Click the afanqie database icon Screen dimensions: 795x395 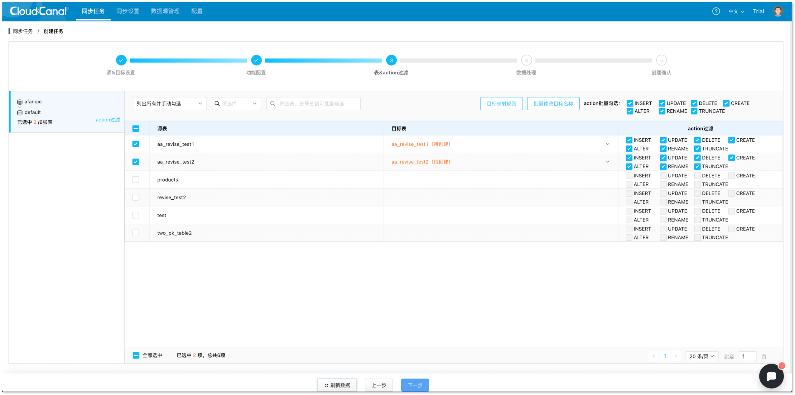[x=20, y=102]
